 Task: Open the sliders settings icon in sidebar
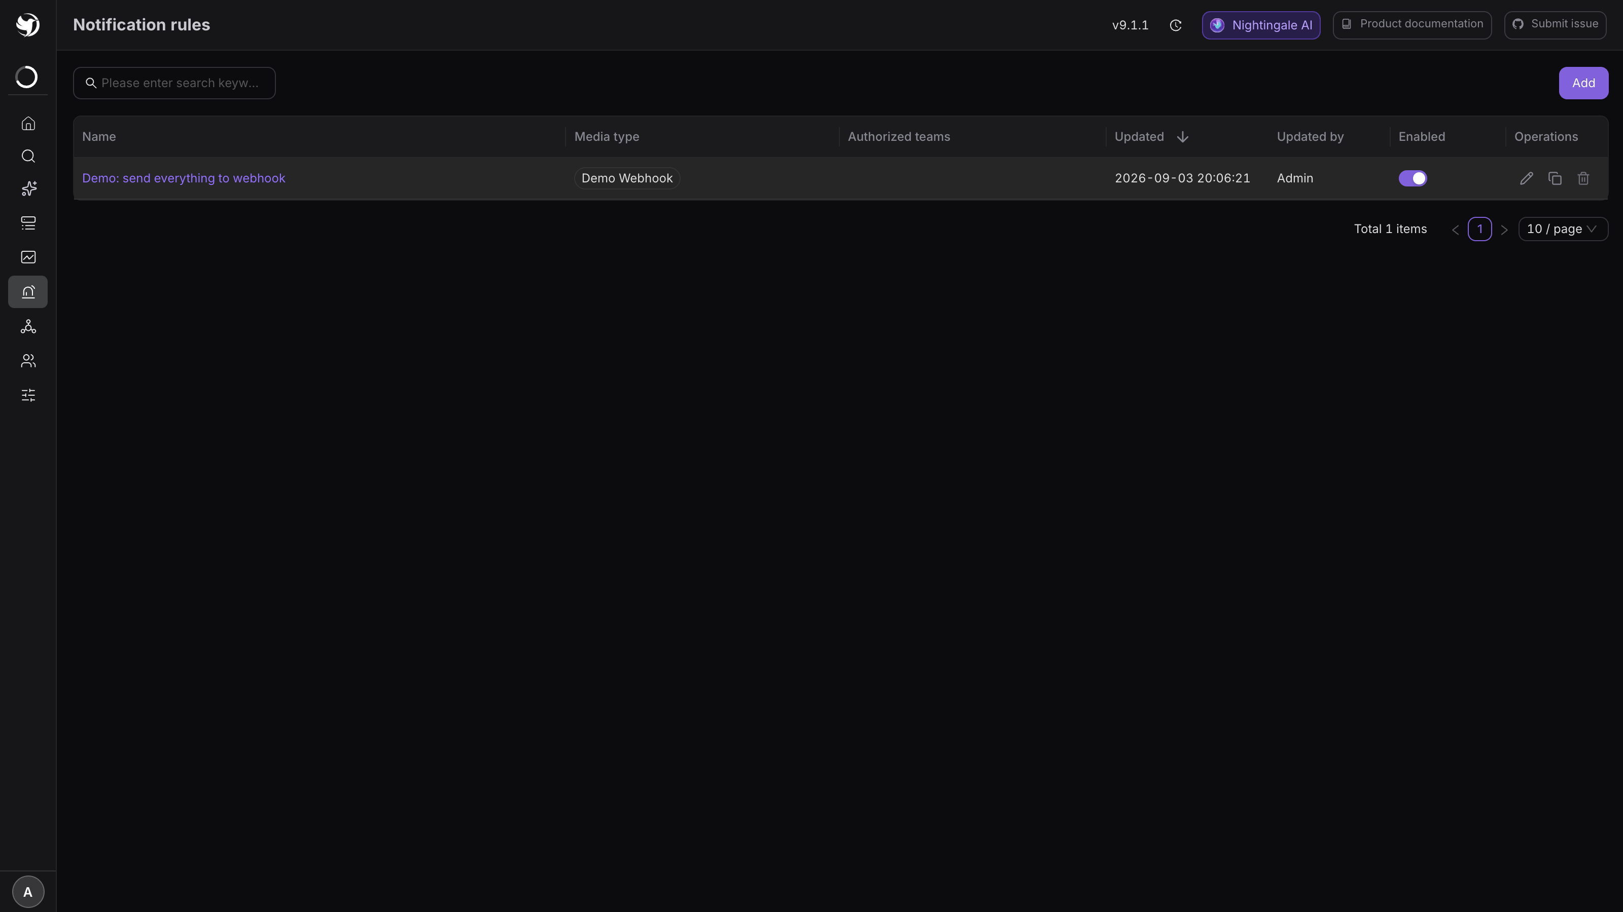pos(28,395)
